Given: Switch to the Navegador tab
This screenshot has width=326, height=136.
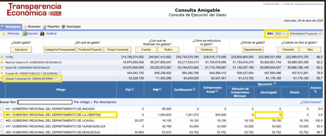Looking at the screenshot, I should (11, 27).
